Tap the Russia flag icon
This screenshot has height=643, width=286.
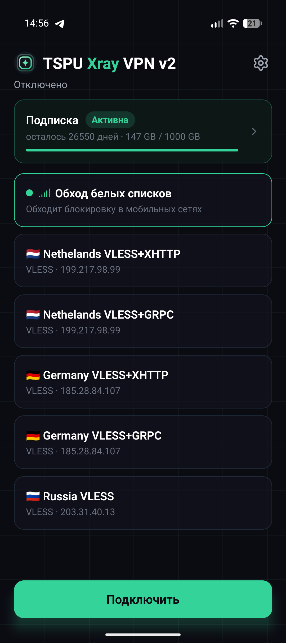point(33,496)
